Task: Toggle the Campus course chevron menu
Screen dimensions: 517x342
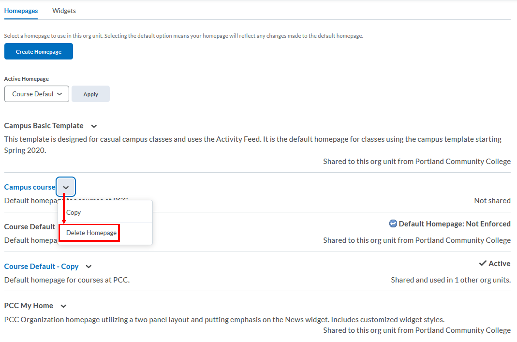Action: [x=66, y=187]
